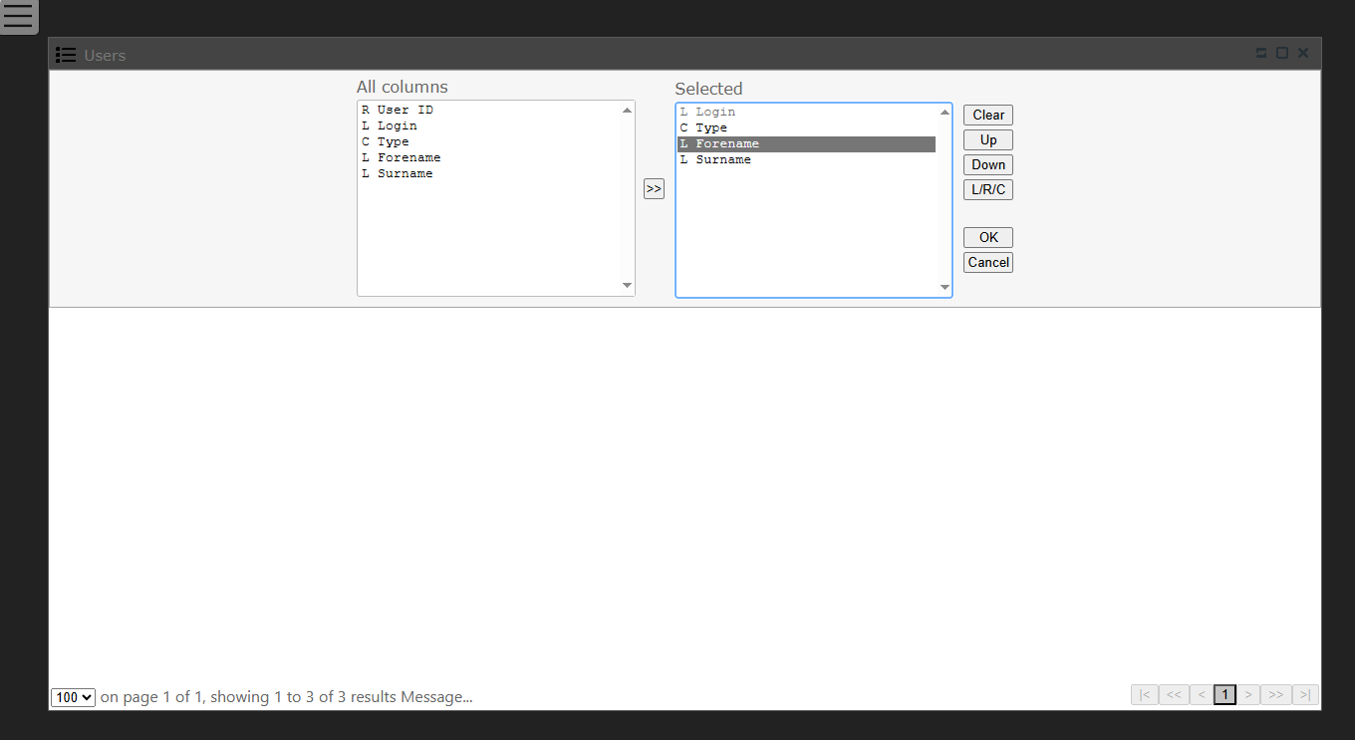Screen dimensions: 1355x740
Task: Go to first page of results
Action: coord(1144,695)
